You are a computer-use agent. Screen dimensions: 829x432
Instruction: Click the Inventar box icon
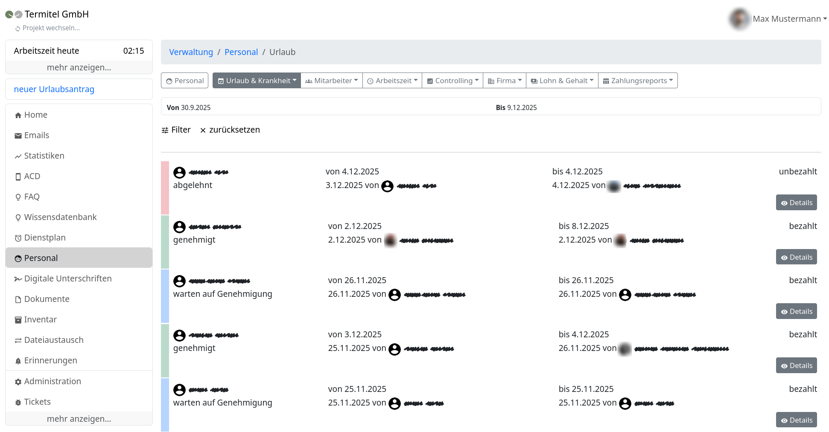coord(18,320)
